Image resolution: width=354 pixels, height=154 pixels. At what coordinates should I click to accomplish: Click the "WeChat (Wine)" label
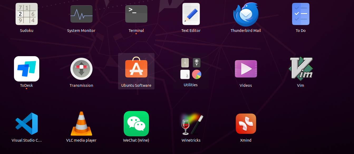pyautogui.click(x=136, y=140)
